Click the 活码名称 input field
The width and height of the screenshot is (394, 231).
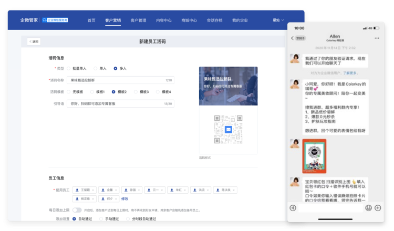pos(121,80)
